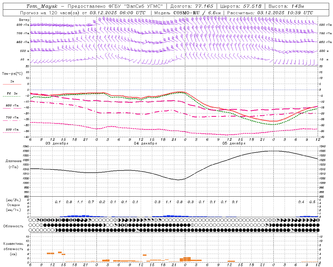
Task: Click the "Рассчитано: 03.12.2025 10:39 UTC" text
Action: [270, 13]
